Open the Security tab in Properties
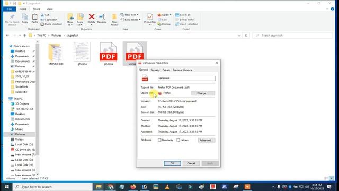Viewport: 339px width, 191px height. tap(155, 70)
